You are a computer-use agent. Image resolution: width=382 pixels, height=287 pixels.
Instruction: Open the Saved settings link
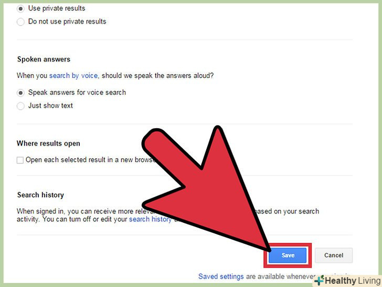coord(221,276)
